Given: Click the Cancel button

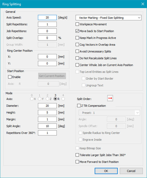Looking at the screenshot, I should pos(131,171).
